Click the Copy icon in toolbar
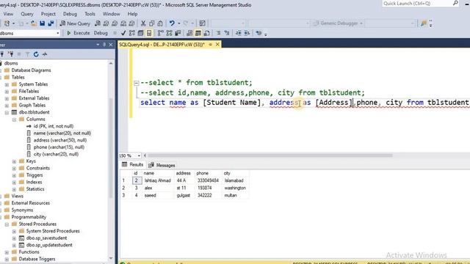 coord(152,23)
